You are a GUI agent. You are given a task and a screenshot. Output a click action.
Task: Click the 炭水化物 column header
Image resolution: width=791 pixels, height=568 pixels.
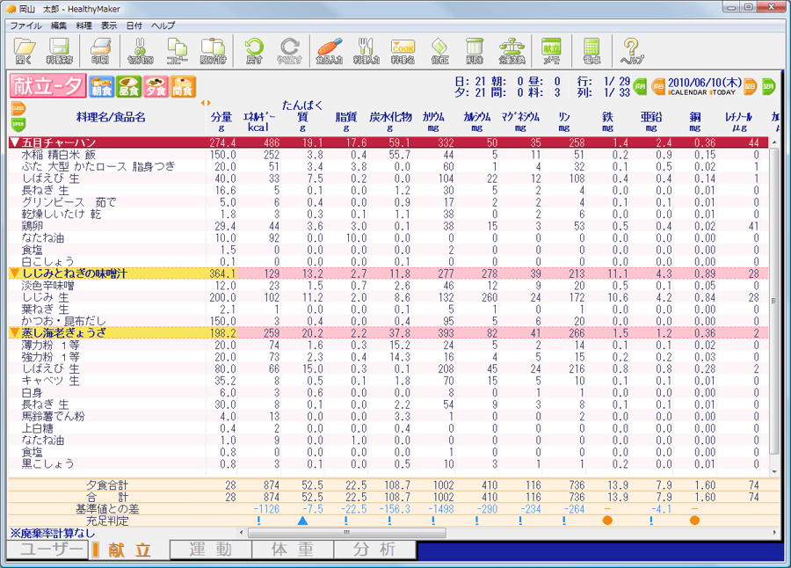390,121
